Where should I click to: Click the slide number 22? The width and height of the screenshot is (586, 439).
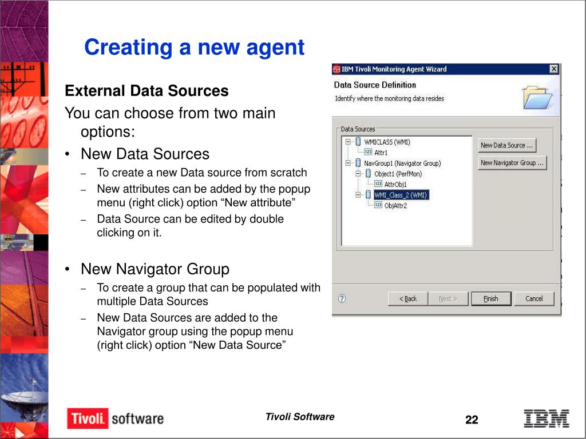click(x=472, y=420)
